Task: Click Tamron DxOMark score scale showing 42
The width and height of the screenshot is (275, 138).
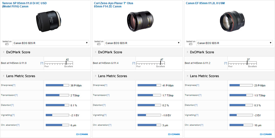Action: pos(59,63)
